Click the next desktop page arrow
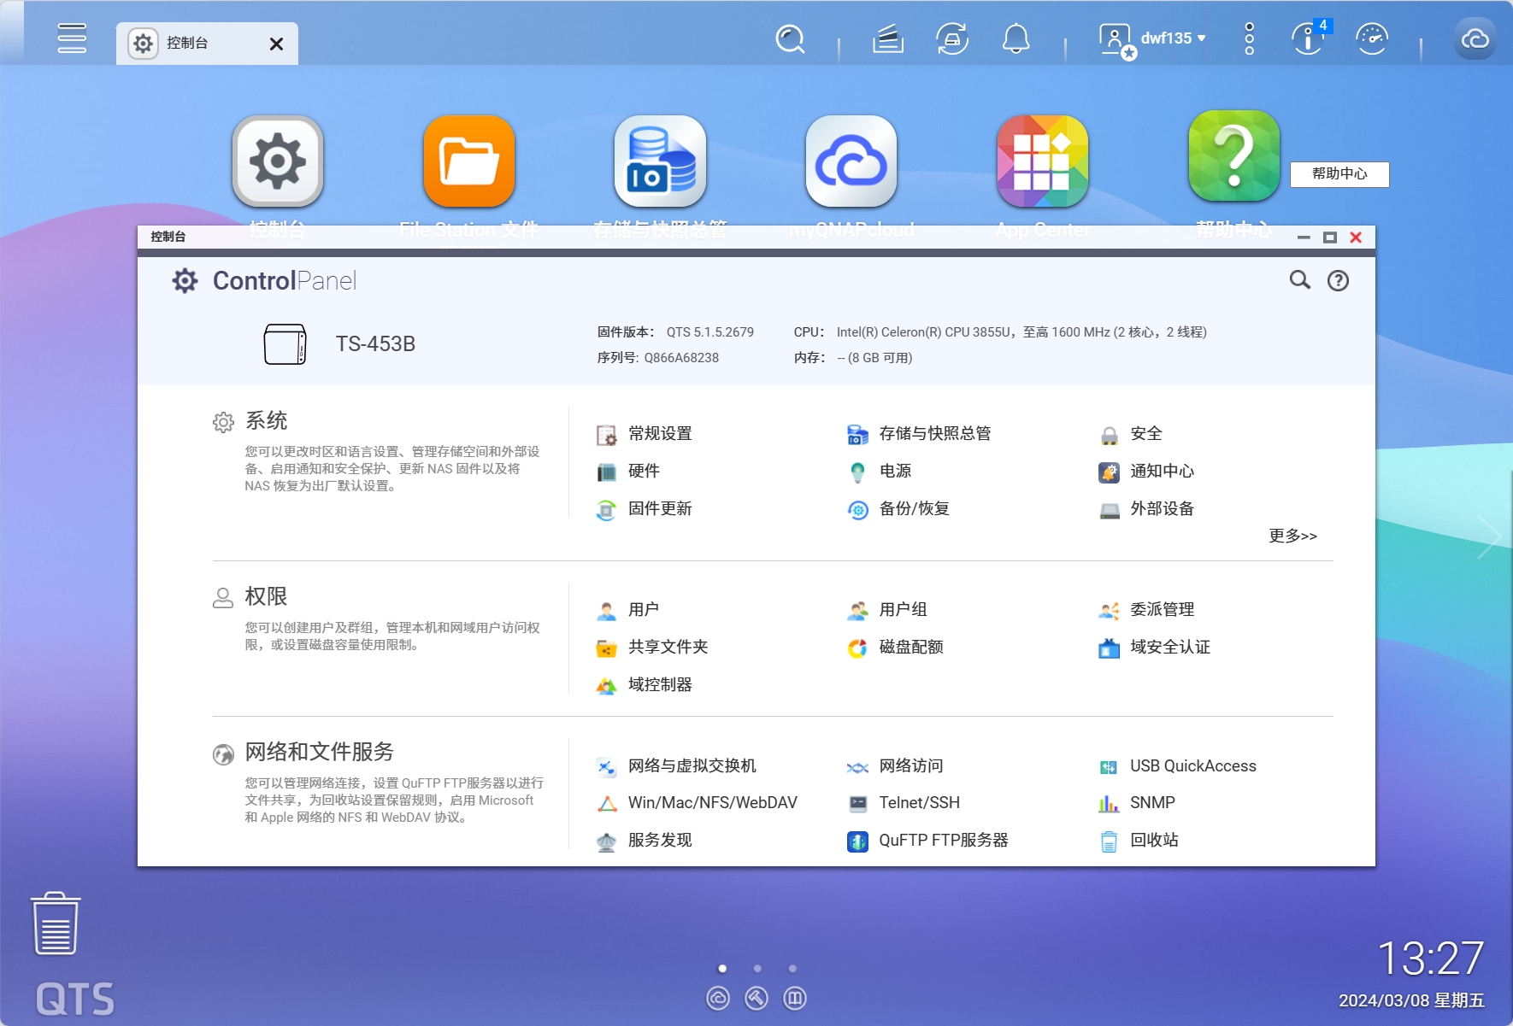Screen dimensions: 1513x1026 tap(1488, 536)
